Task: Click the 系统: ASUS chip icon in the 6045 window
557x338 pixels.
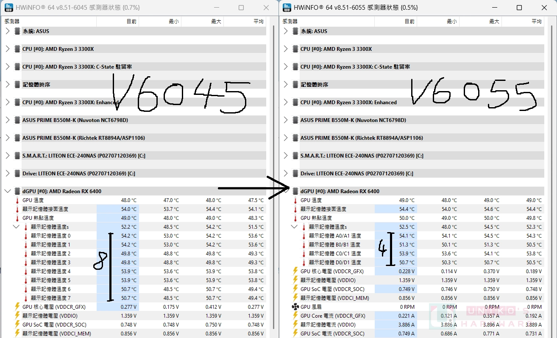Action: [17, 31]
